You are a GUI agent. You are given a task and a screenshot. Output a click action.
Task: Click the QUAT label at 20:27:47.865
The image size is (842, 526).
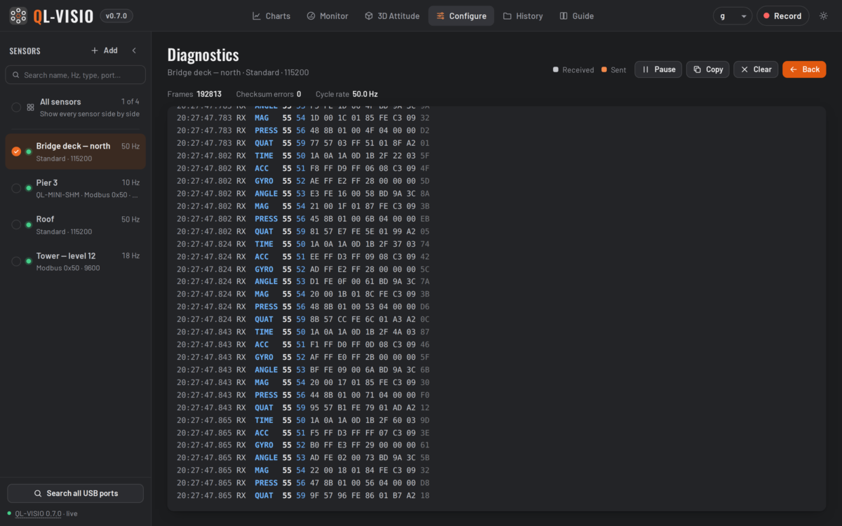click(264, 496)
